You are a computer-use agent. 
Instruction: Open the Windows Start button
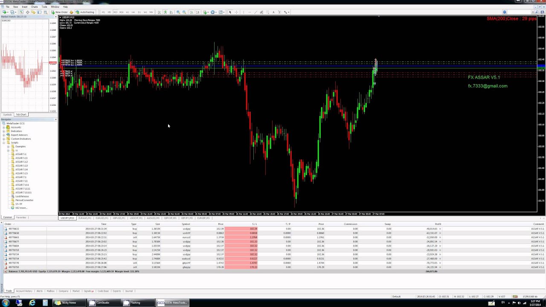[x=5, y=303]
